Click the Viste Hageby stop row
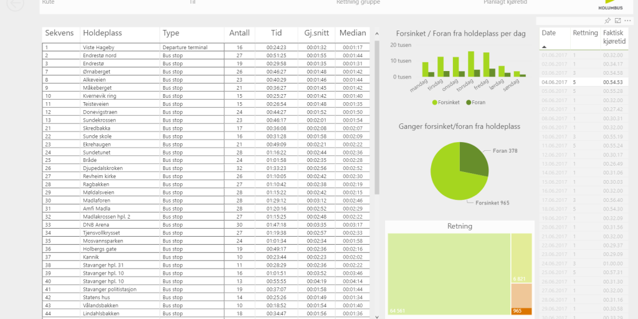Screen dimensions: 638x319 (206, 47)
